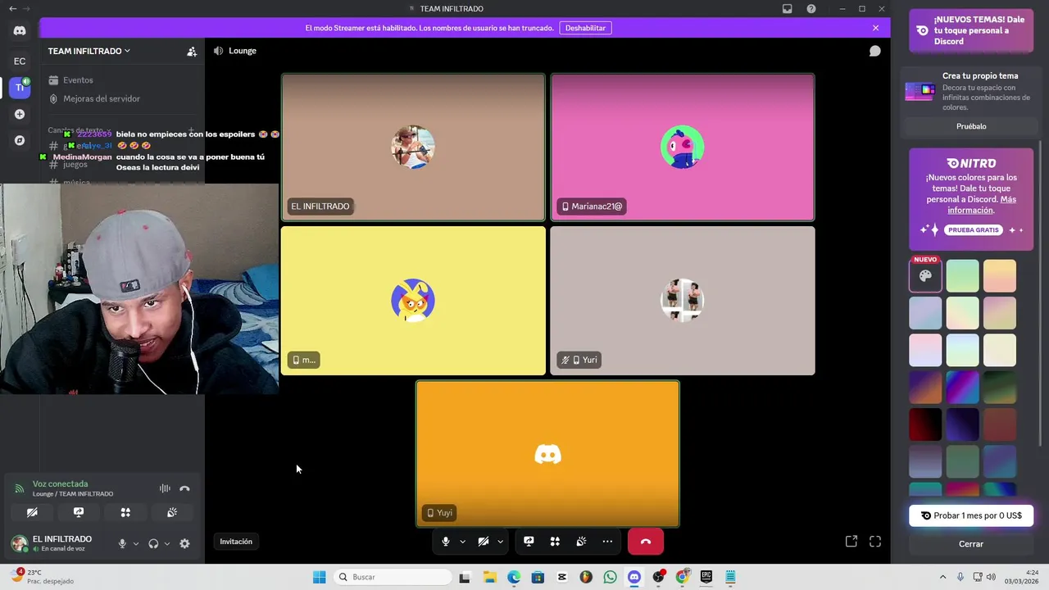This screenshot has height=590, width=1049.
Task: Open the weather widget showing 23°C
Action: pos(41,577)
